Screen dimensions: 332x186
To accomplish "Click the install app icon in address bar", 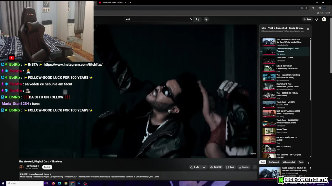I will pos(302,8).
